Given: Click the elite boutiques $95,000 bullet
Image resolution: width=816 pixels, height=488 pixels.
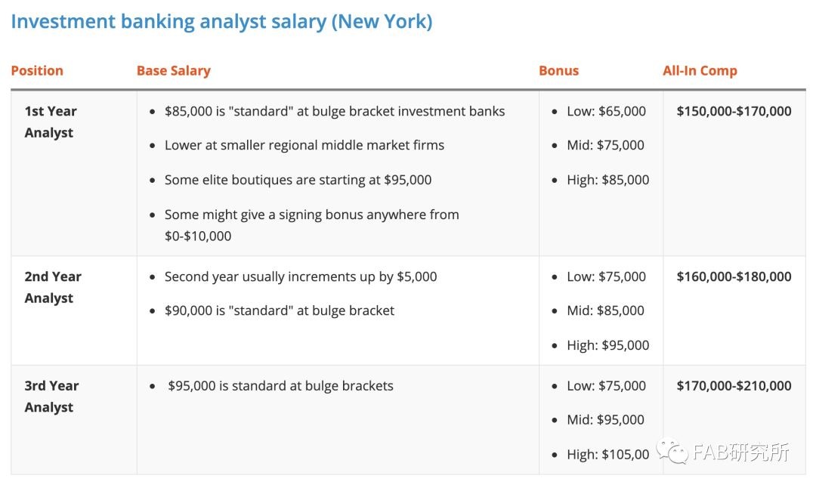Looking at the screenshot, I should tap(298, 180).
